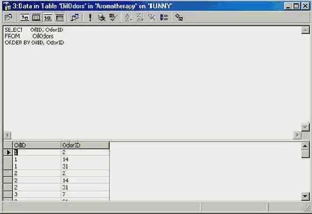This screenshot has width=312, height=214.
Task: Click the FROM OilOdors line
Action: (x=29, y=36)
